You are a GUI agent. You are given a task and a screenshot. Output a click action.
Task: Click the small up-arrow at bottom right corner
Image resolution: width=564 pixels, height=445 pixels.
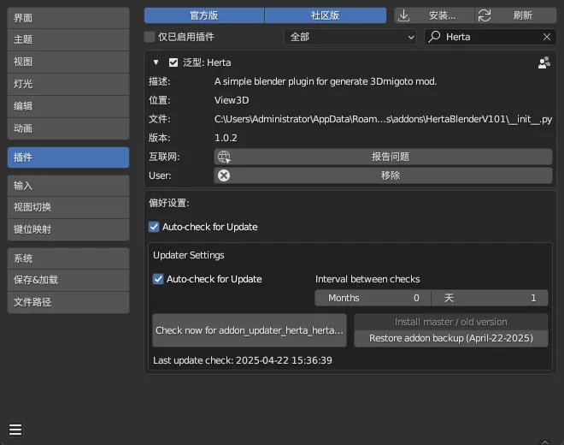[545, 442]
